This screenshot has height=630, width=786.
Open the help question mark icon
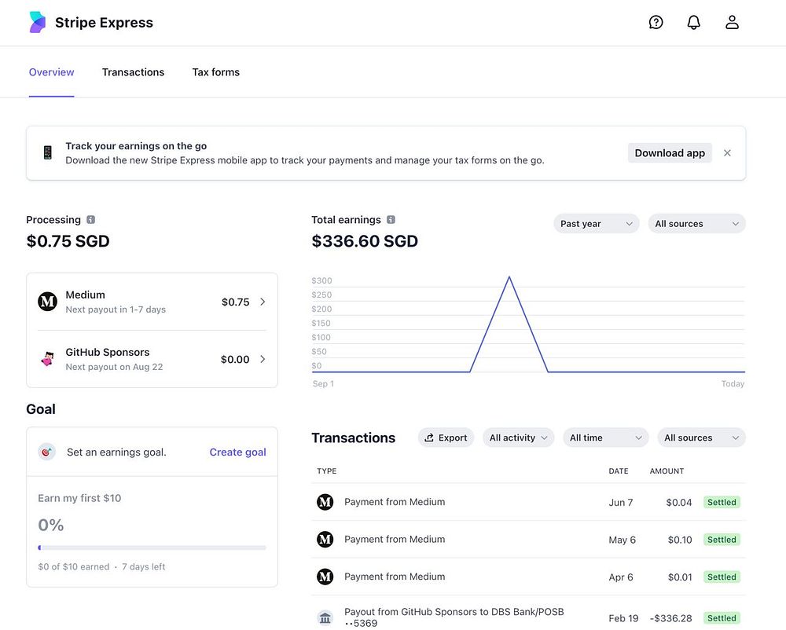click(x=656, y=23)
